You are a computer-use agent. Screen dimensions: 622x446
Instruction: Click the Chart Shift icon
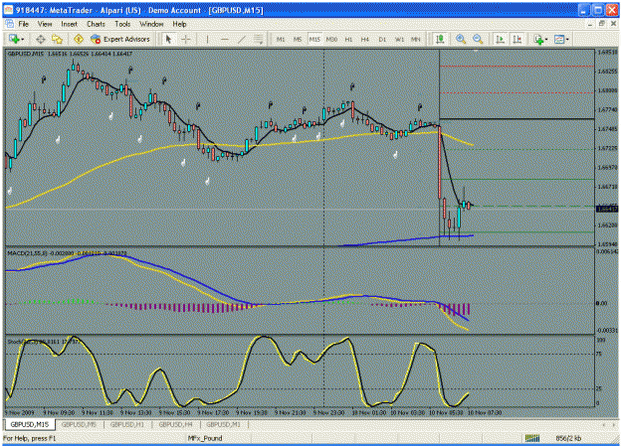point(518,39)
